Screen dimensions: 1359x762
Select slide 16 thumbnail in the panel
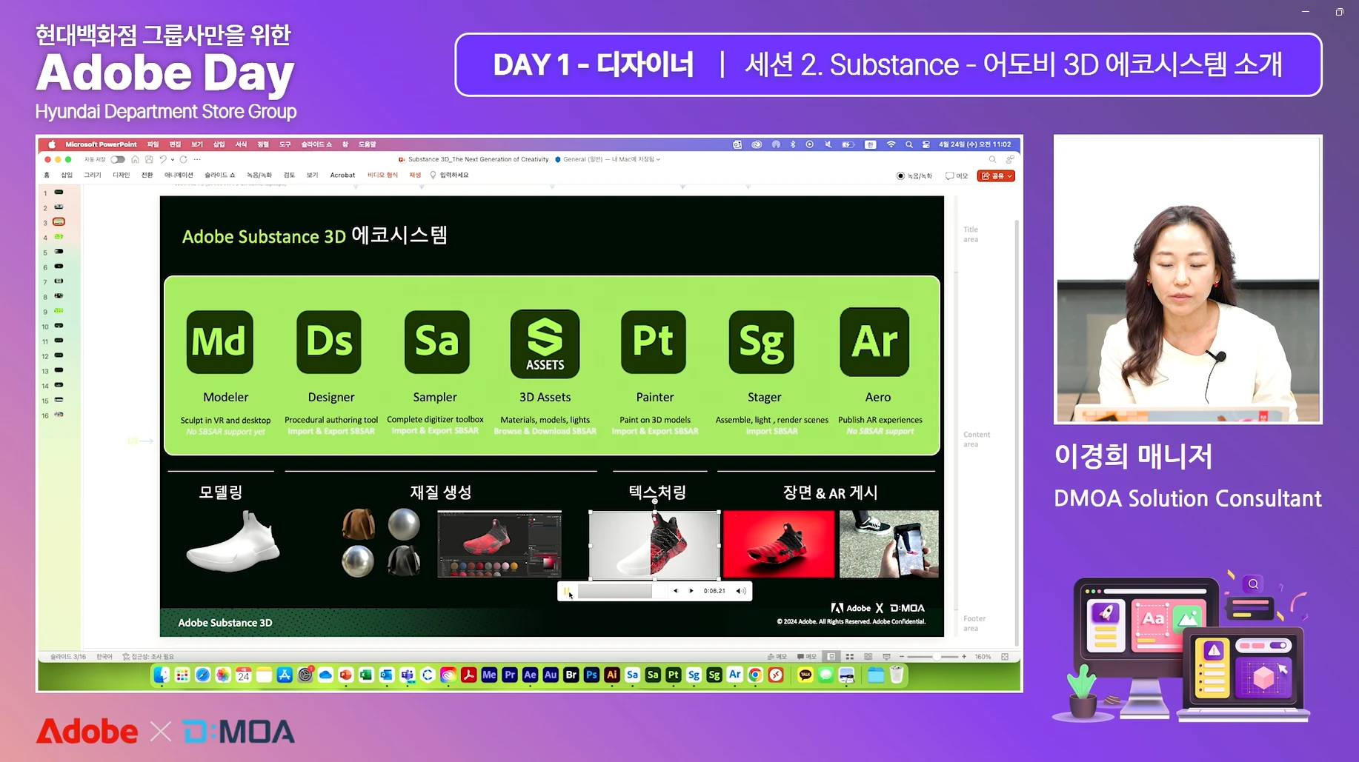59,415
